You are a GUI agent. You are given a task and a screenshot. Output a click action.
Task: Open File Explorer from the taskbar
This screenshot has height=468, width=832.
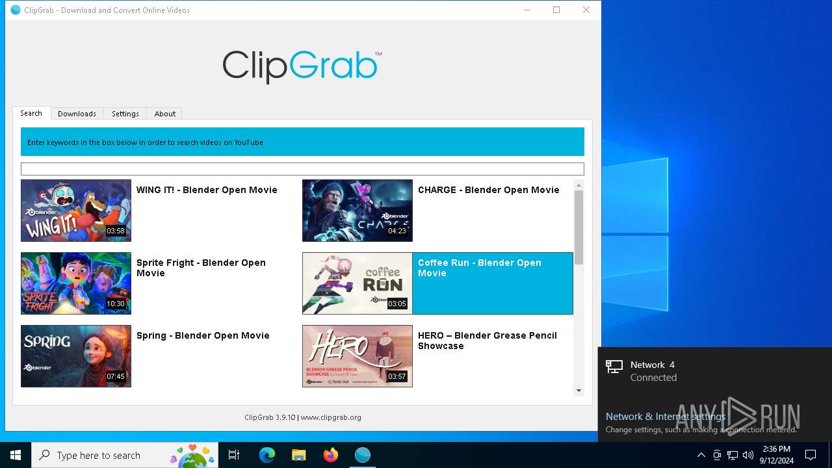tap(298, 455)
